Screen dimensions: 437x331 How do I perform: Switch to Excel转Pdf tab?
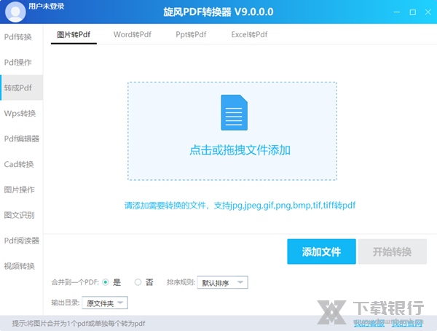pyautogui.click(x=249, y=34)
